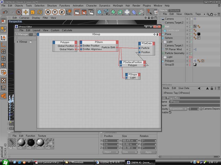Select the Particle Geometry object
Image resolution: width=221 pixels, height=165 pixels.
pyautogui.click(x=175, y=53)
